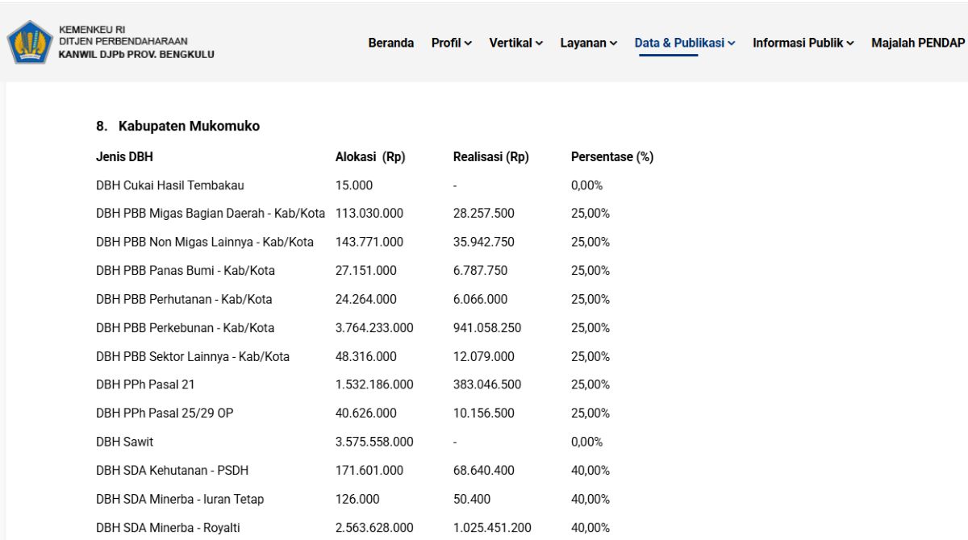Screen dimensions: 968x540
Task: Open the Beranda menu item
Action: pyautogui.click(x=391, y=43)
